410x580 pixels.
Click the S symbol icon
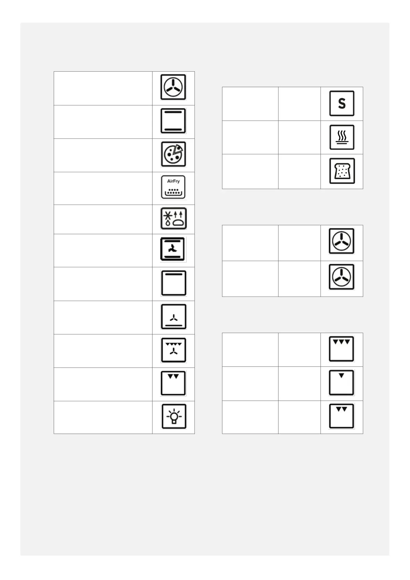tap(342, 103)
